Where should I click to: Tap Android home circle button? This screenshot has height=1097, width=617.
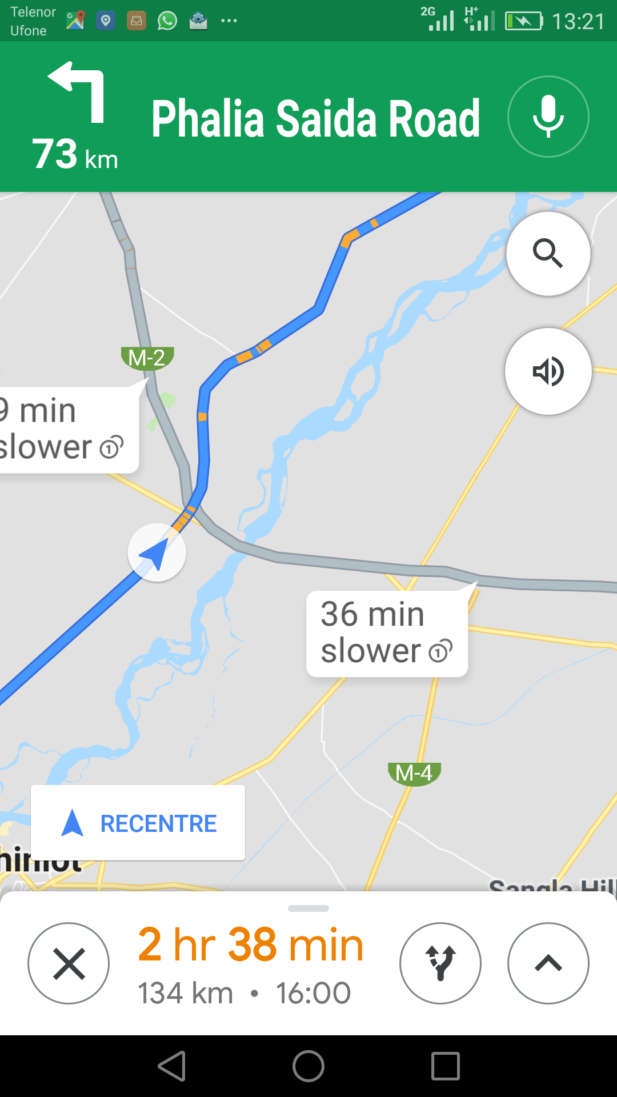click(x=308, y=1066)
